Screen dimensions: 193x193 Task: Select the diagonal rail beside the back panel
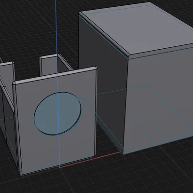click(65, 62)
